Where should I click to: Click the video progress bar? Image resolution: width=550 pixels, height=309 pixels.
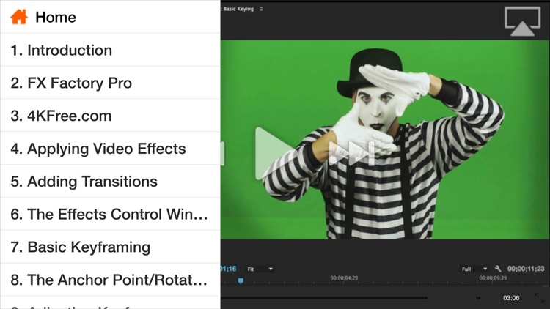tap(323, 298)
